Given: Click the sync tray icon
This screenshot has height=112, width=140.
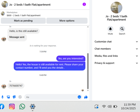Looking at the screenshot, I should 96,106.
